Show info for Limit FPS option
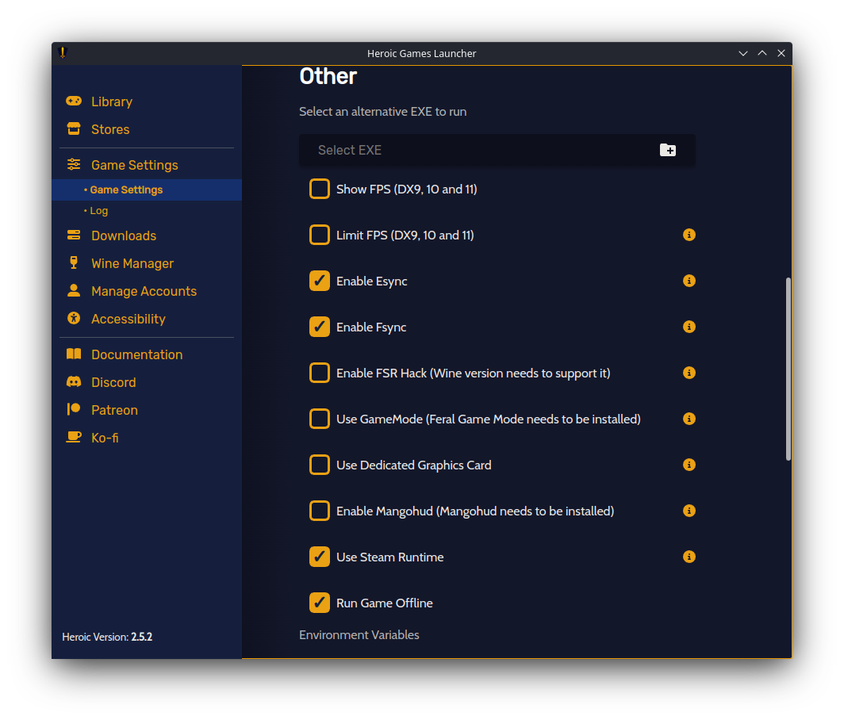This screenshot has height=720, width=844. [x=689, y=235]
